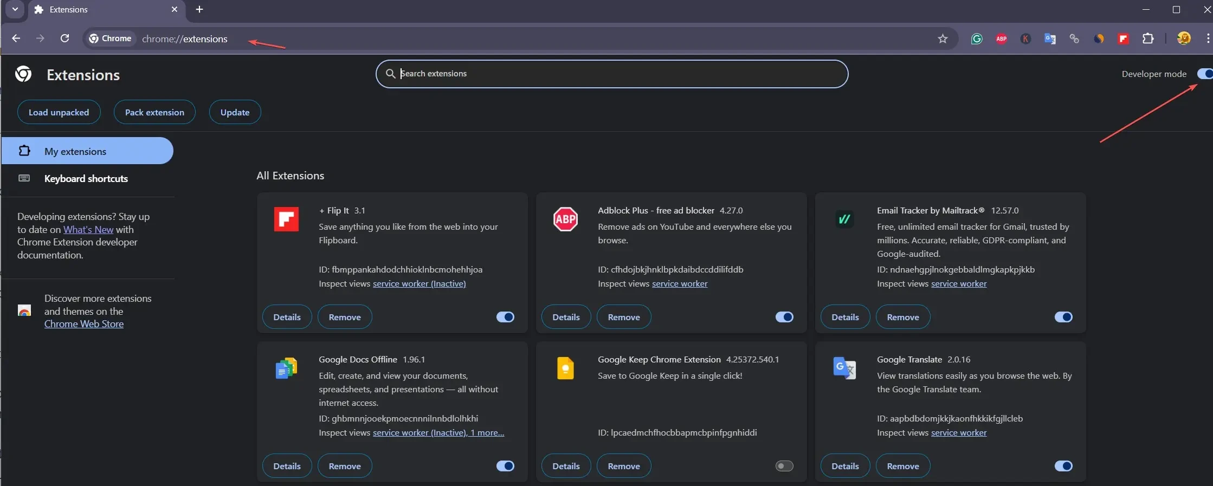Inspect Google Translate service worker link
The image size is (1213, 486).
click(x=959, y=432)
